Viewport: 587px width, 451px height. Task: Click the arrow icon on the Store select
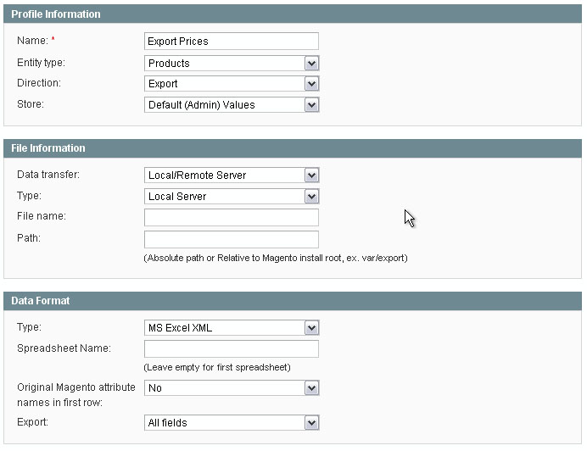tap(311, 105)
